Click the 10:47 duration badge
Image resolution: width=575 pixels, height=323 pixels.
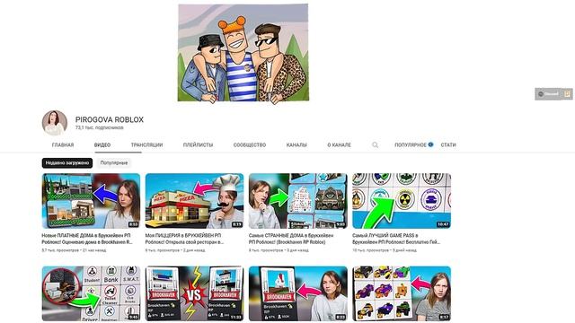click(x=443, y=224)
